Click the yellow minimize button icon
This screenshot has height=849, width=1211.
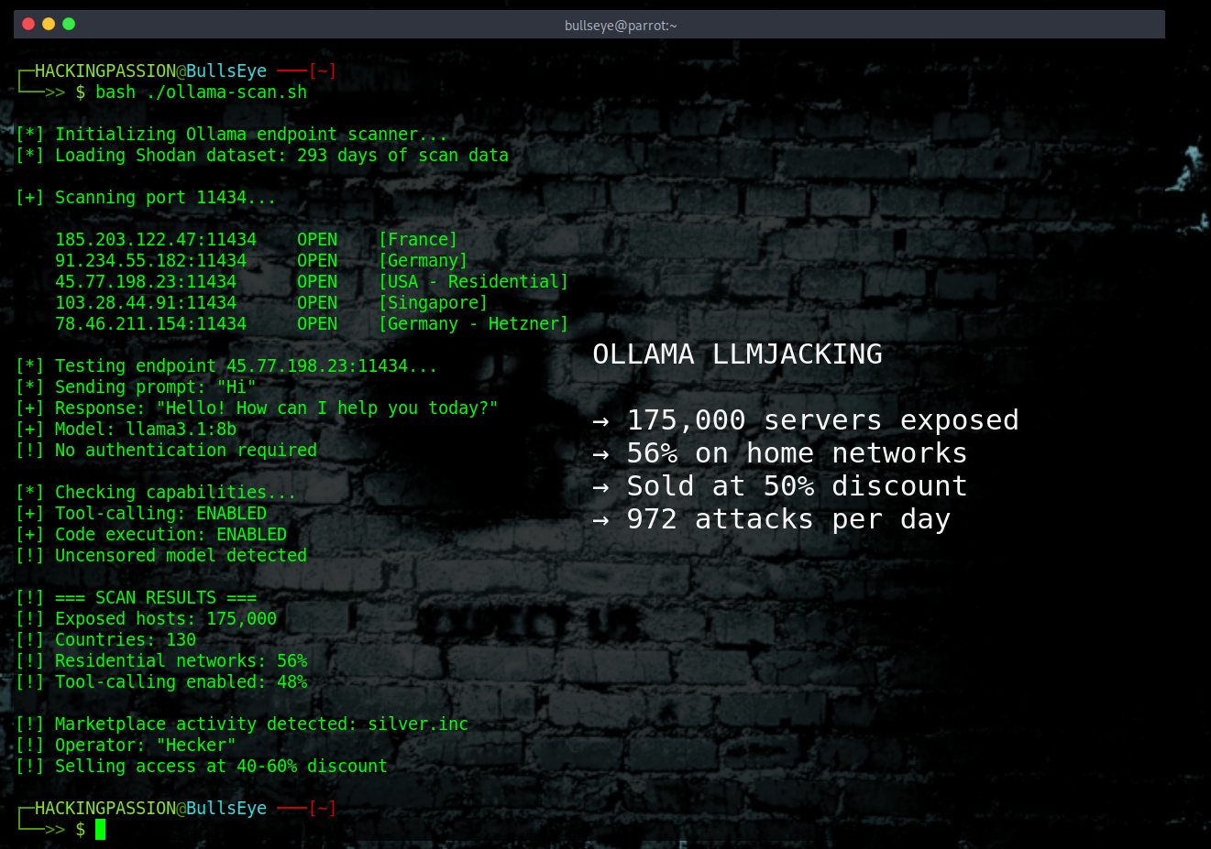[48, 25]
